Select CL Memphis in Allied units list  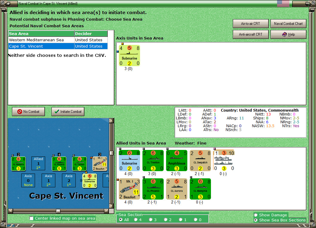coord(200,189)
